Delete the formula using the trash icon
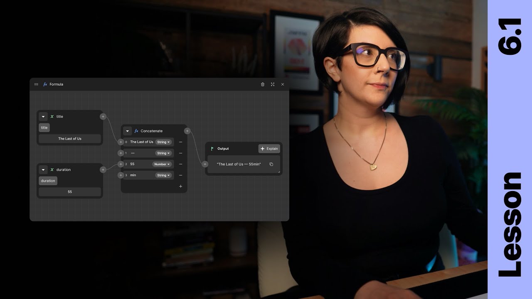This screenshot has height=299, width=532. pos(262,84)
